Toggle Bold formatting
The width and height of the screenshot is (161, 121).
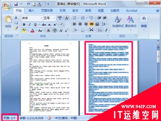(x=24, y=25)
